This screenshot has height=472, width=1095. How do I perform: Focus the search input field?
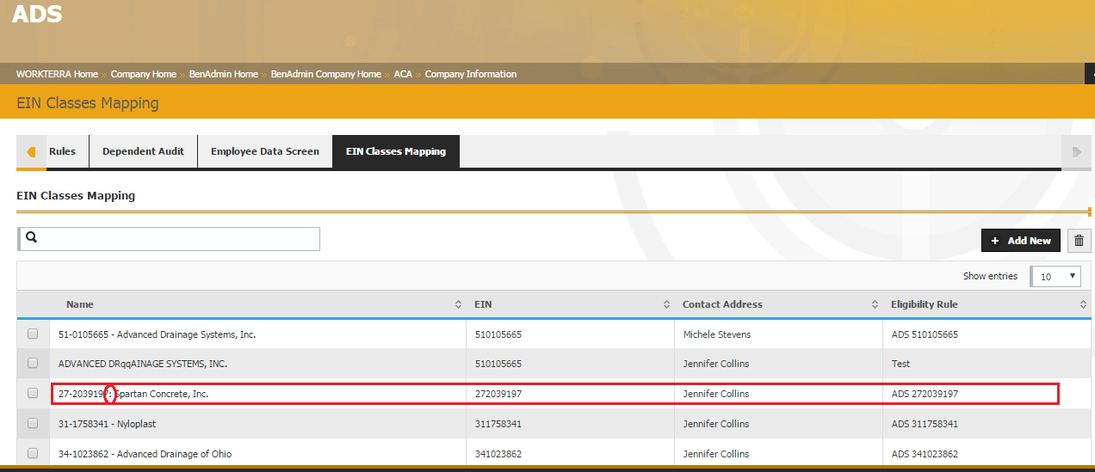tap(169, 238)
